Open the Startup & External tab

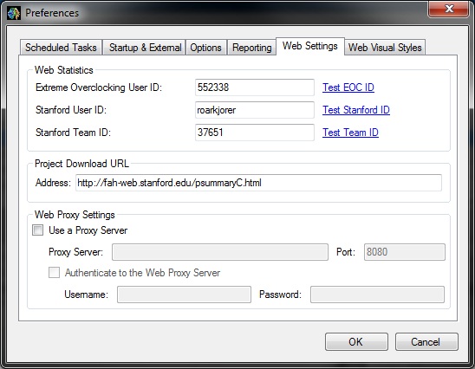coord(145,48)
